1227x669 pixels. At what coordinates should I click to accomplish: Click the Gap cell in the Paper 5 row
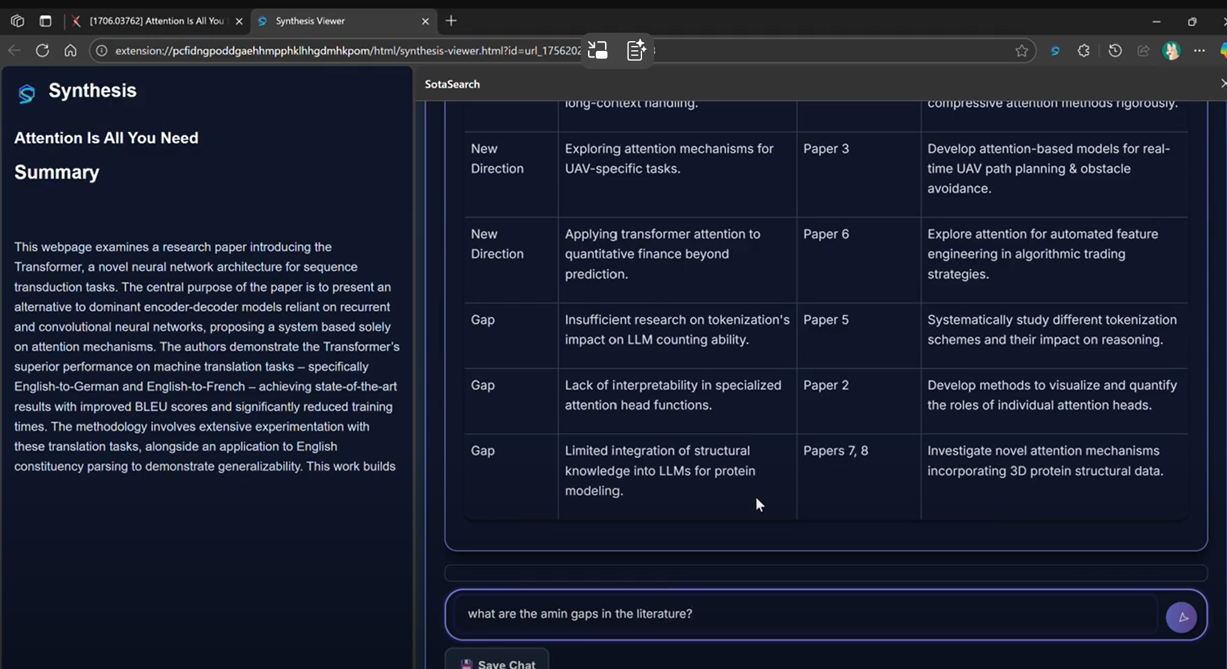pos(511,336)
